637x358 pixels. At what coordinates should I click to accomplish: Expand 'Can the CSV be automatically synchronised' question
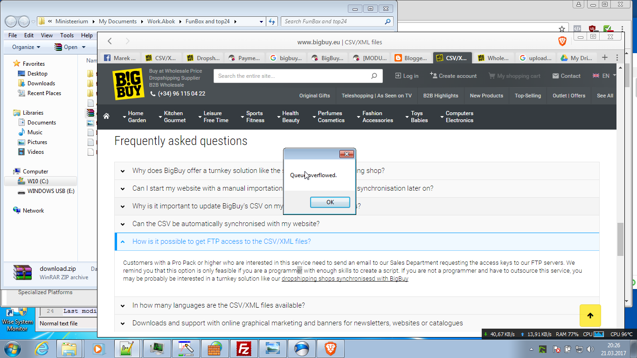357,224
